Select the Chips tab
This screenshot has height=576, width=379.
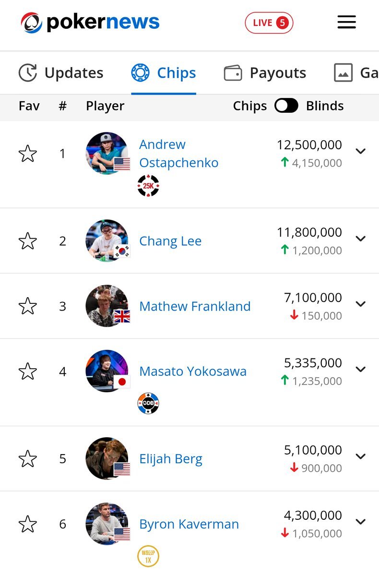coord(164,73)
